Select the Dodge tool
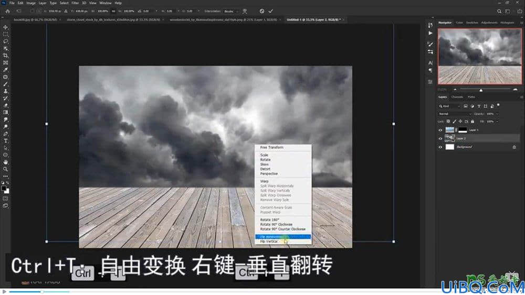The image size is (525, 295). (x=5, y=127)
